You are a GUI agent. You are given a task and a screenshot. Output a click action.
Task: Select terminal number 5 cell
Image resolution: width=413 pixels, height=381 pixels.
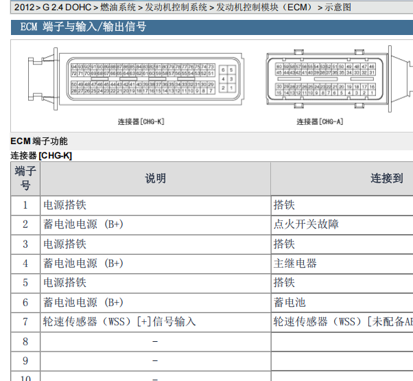tap(25, 283)
